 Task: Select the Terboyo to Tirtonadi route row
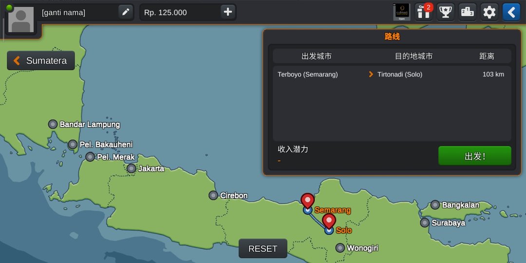pyautogui.click(x=391, y=75)
